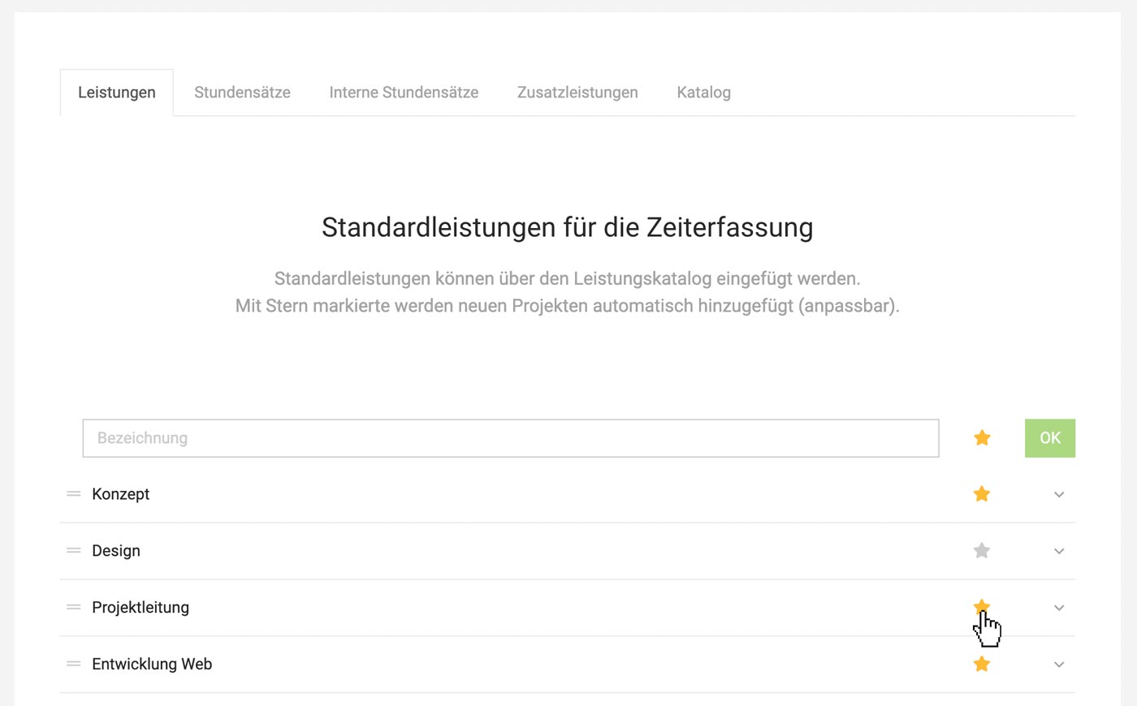Toggle the Entwicklung Web star

click(x=982, y=664)
